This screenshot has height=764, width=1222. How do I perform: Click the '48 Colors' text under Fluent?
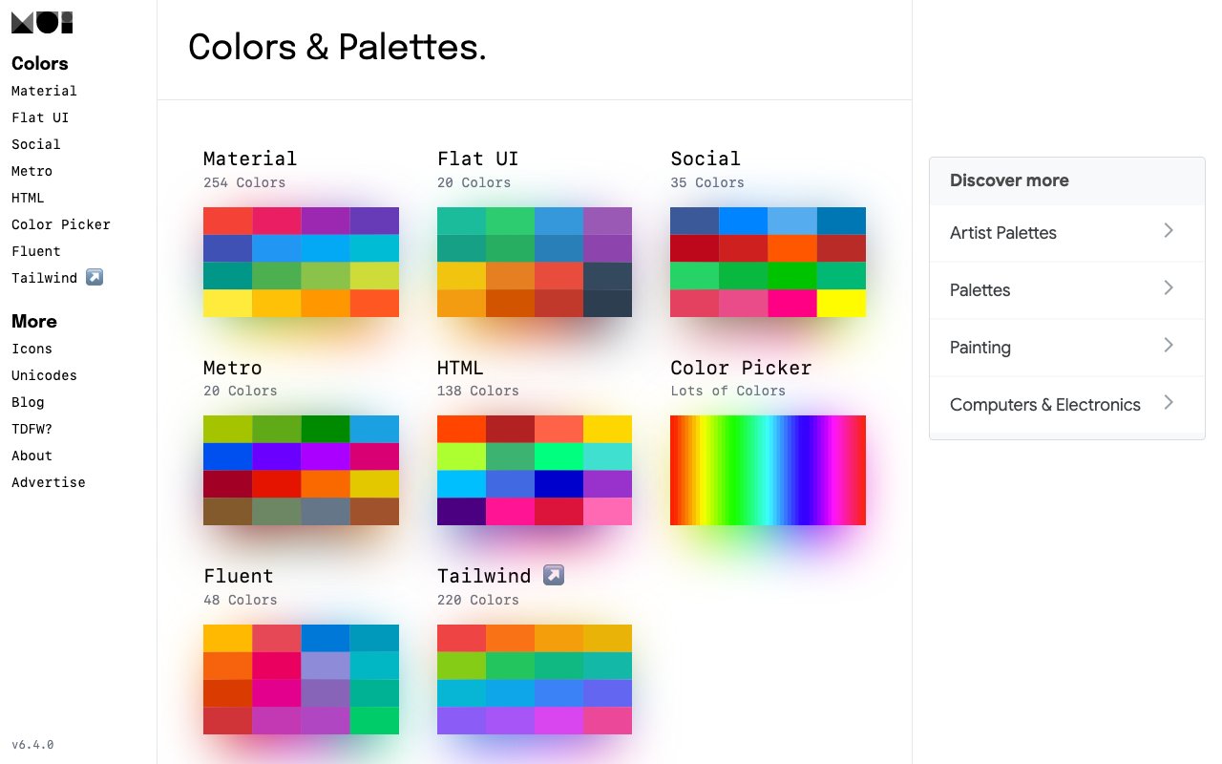(x=241, y=600)
